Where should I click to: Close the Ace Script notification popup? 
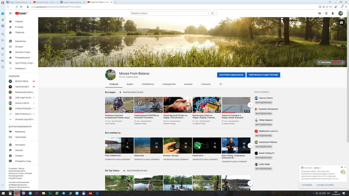(x=345, y=167)
